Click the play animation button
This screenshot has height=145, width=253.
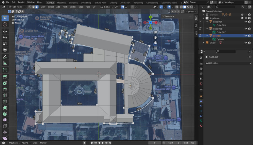[x=102, y=143]
